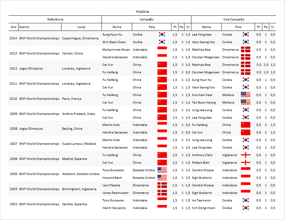Select the Andhra Pradesh, Índia cell
The width and height of the screenshot is (285, 220).
pyautogui.click(x=78, y=114)
